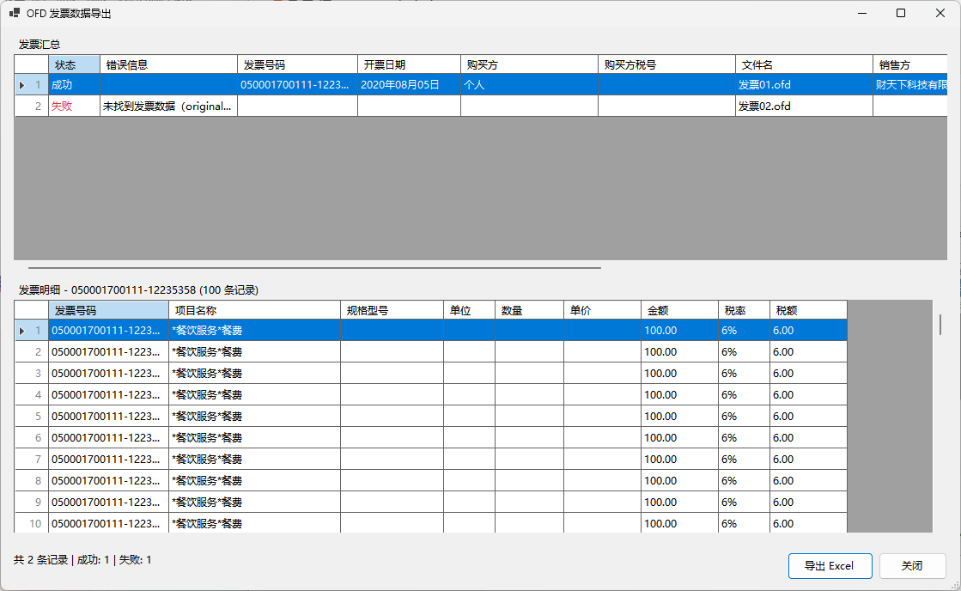Sort summary grid by 错误信息 column header
This screenshot has width=961, height=591.
coord(168,65)
